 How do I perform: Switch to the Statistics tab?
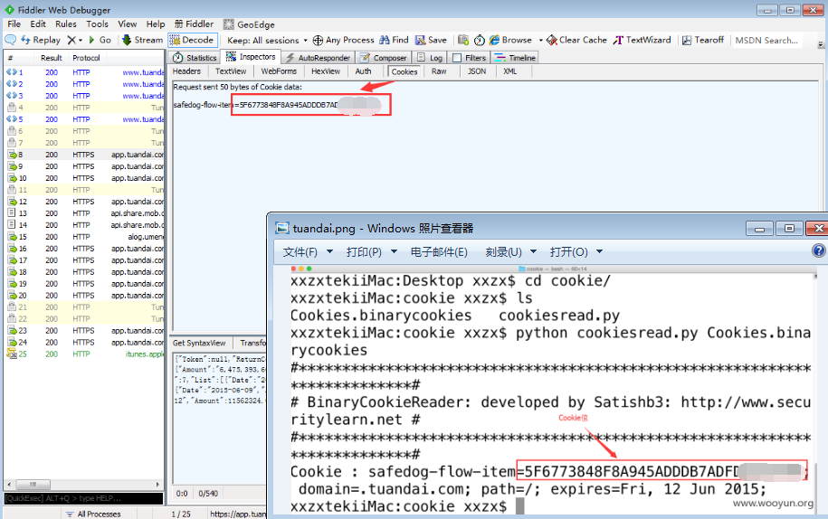195,58
